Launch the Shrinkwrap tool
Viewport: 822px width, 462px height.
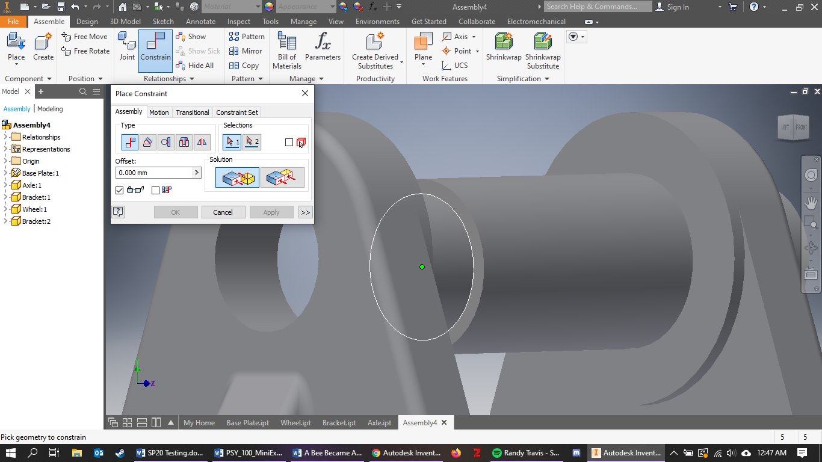504,48
